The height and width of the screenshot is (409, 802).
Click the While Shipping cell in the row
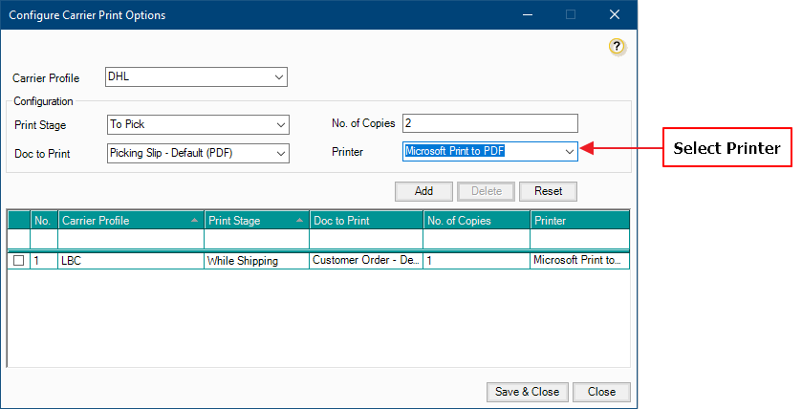point(256,260)
